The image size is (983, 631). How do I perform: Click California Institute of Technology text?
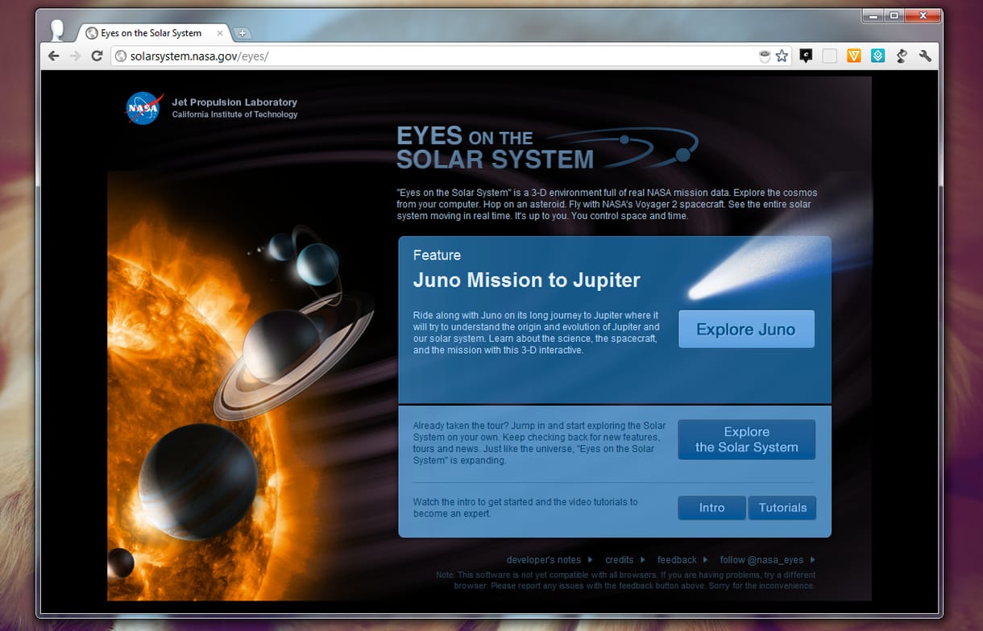tap(234, 114)
